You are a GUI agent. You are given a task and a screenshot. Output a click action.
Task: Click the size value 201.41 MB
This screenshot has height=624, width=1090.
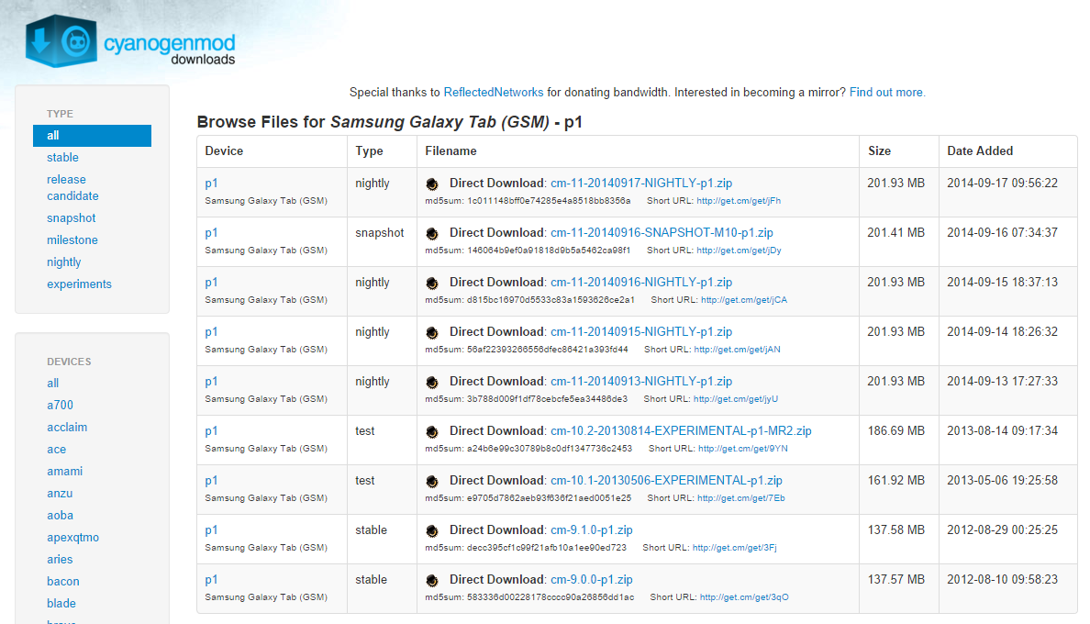pos(896,233)
